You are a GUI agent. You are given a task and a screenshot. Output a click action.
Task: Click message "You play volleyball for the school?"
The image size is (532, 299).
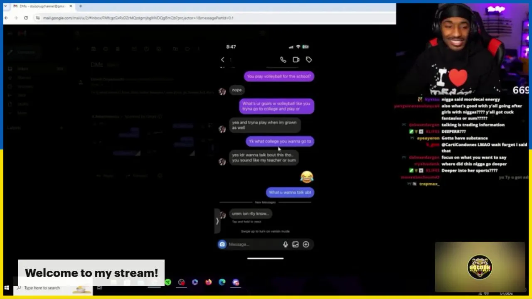(x=279, y=76)
